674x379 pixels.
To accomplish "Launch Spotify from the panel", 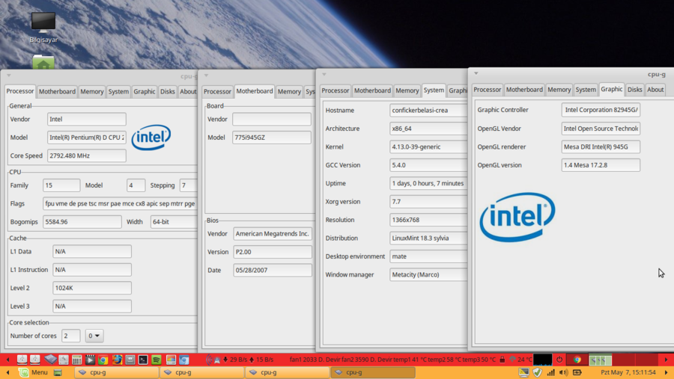I will pyautogui.click(x=157, y=360).
